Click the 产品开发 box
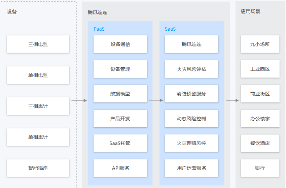 click(120, 119)
